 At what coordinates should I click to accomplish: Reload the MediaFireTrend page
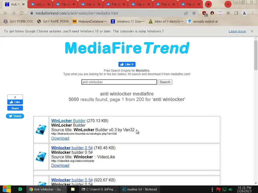click(22, 13)
